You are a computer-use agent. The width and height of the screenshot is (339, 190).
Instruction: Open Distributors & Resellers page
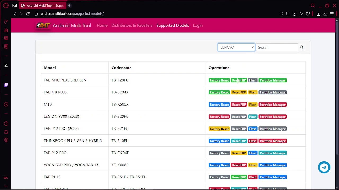click(x=132, y=25)
